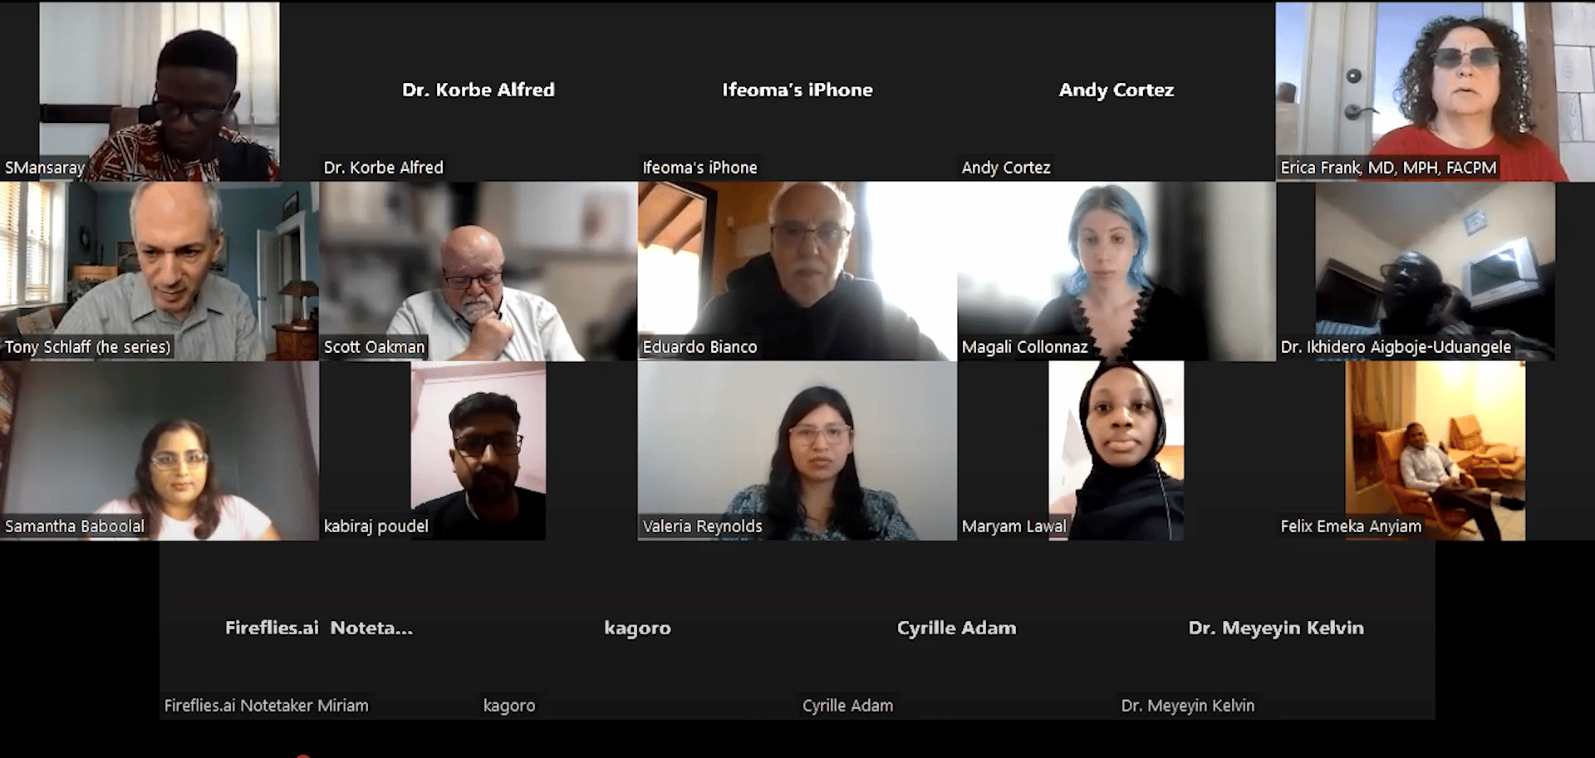Choose Andy Cortez's camera-off tile
This screenshot has width=1595, height=758.
(x=1116, y=91)
